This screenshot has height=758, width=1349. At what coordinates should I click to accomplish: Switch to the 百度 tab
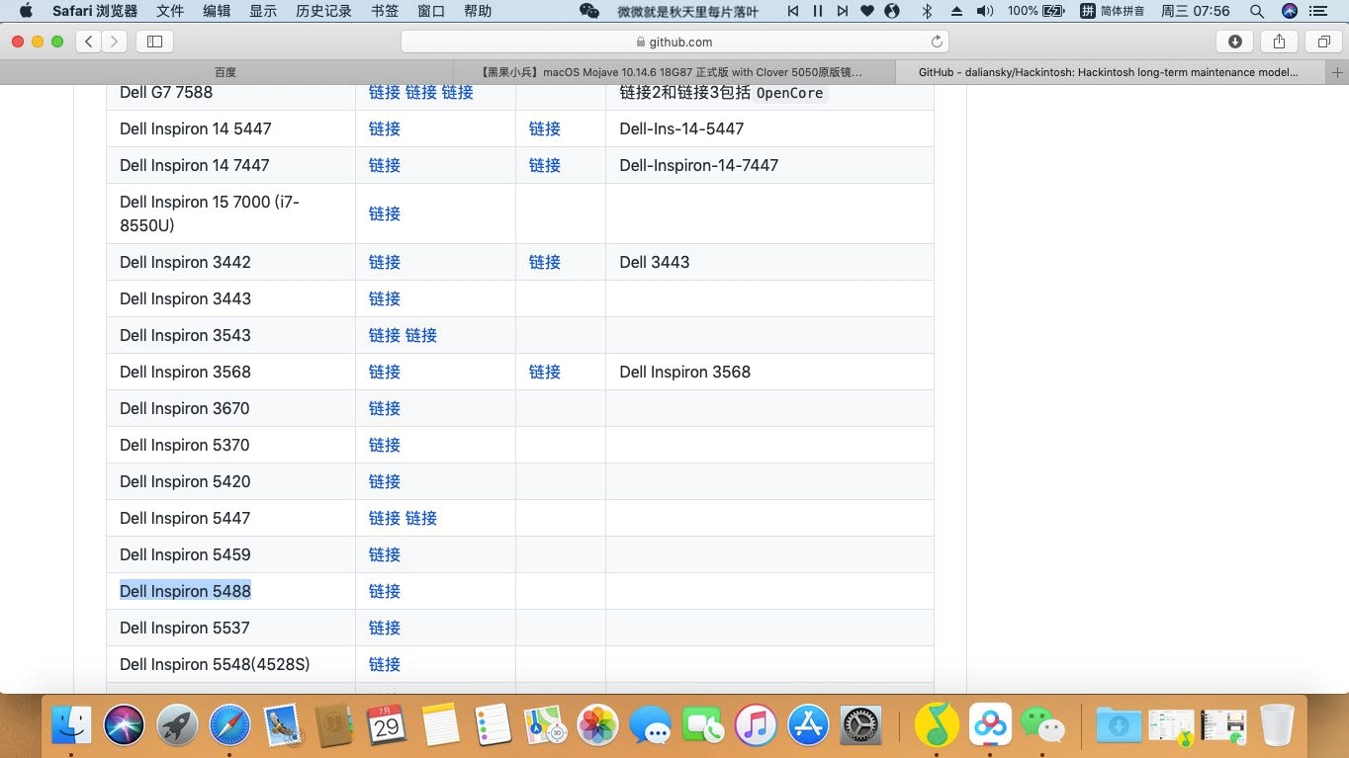pos(225,72)
